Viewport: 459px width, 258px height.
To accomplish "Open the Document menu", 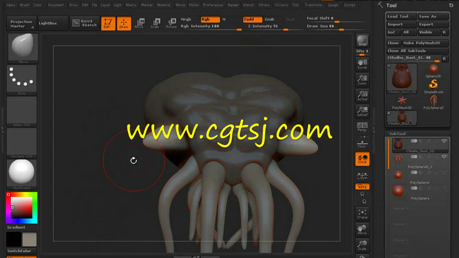I will pyautogui.click(x=56, y=5).
